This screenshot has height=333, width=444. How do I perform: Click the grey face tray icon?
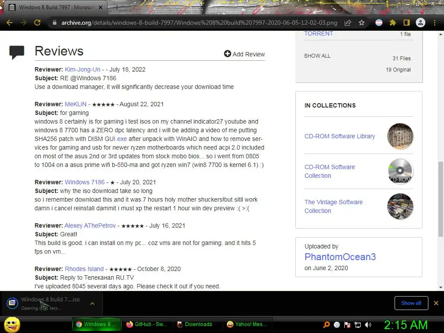pos(337,325)
